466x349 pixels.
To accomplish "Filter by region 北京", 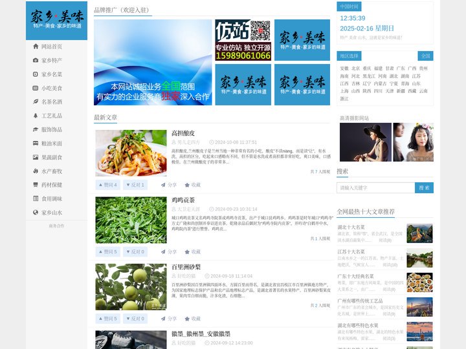I will click(355, 69).
